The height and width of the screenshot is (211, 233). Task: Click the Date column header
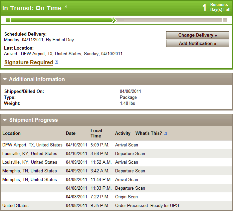[71, 133]
